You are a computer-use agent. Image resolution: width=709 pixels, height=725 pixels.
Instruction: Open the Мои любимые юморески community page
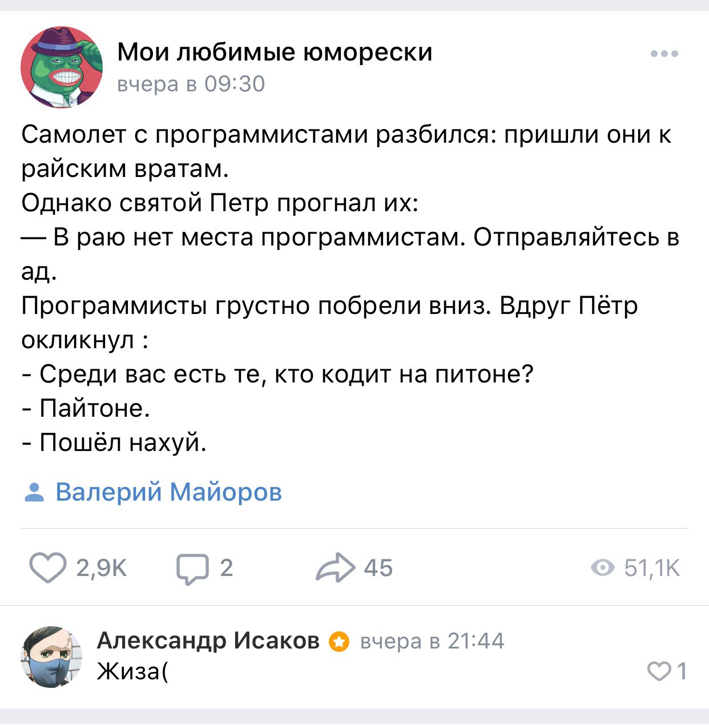point(275,53)
